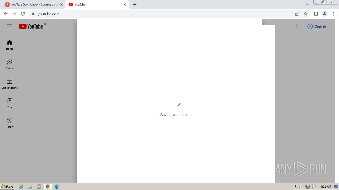Open network status tray icon
The height and width of the screenshot is (190, 339).
coord(307,187)
